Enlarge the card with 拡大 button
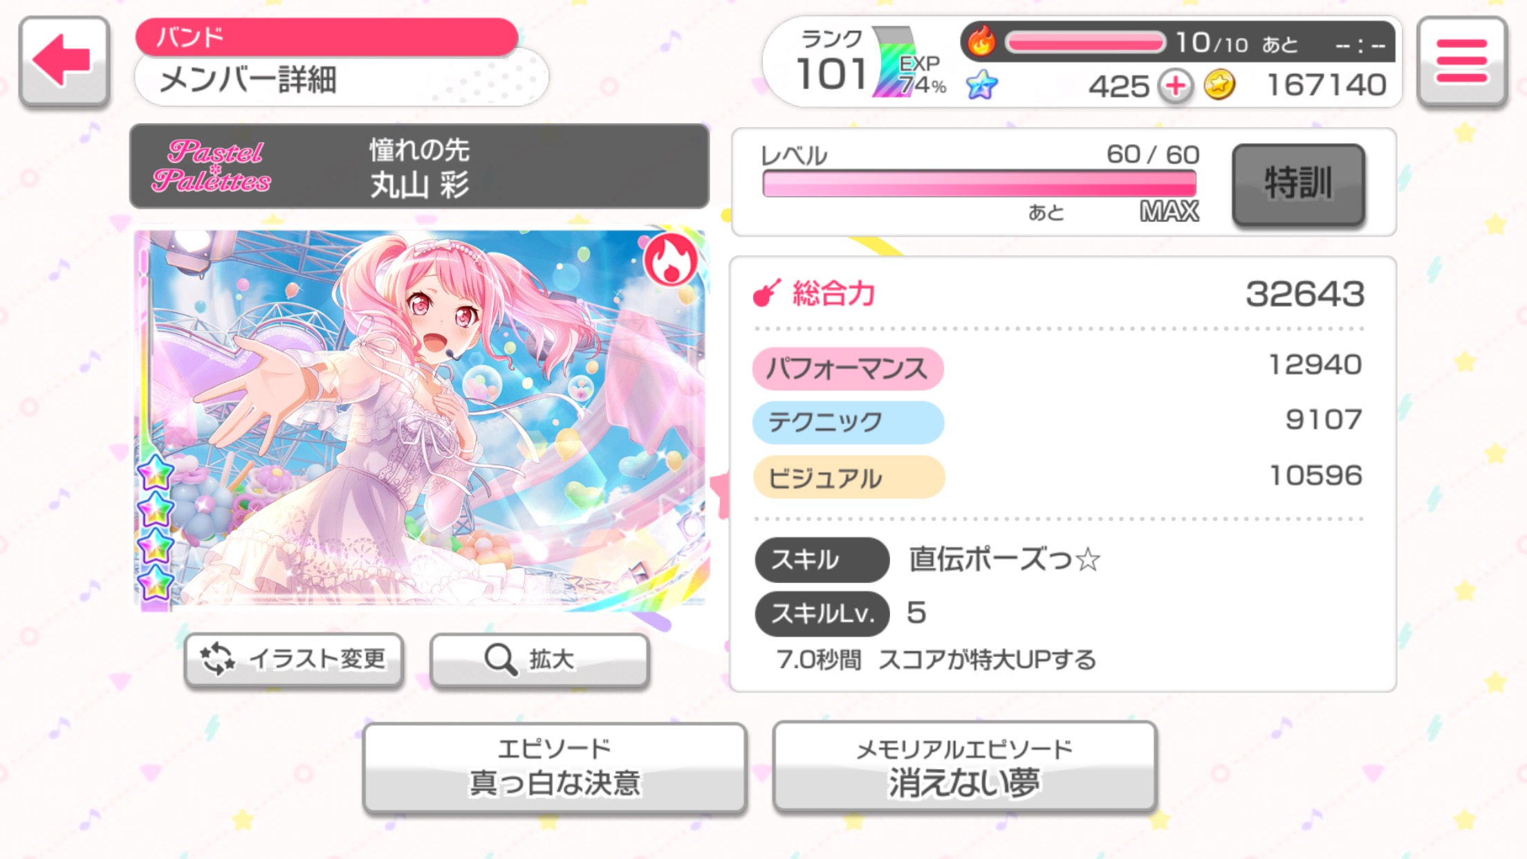1527x859 pixels. [539, 659]
